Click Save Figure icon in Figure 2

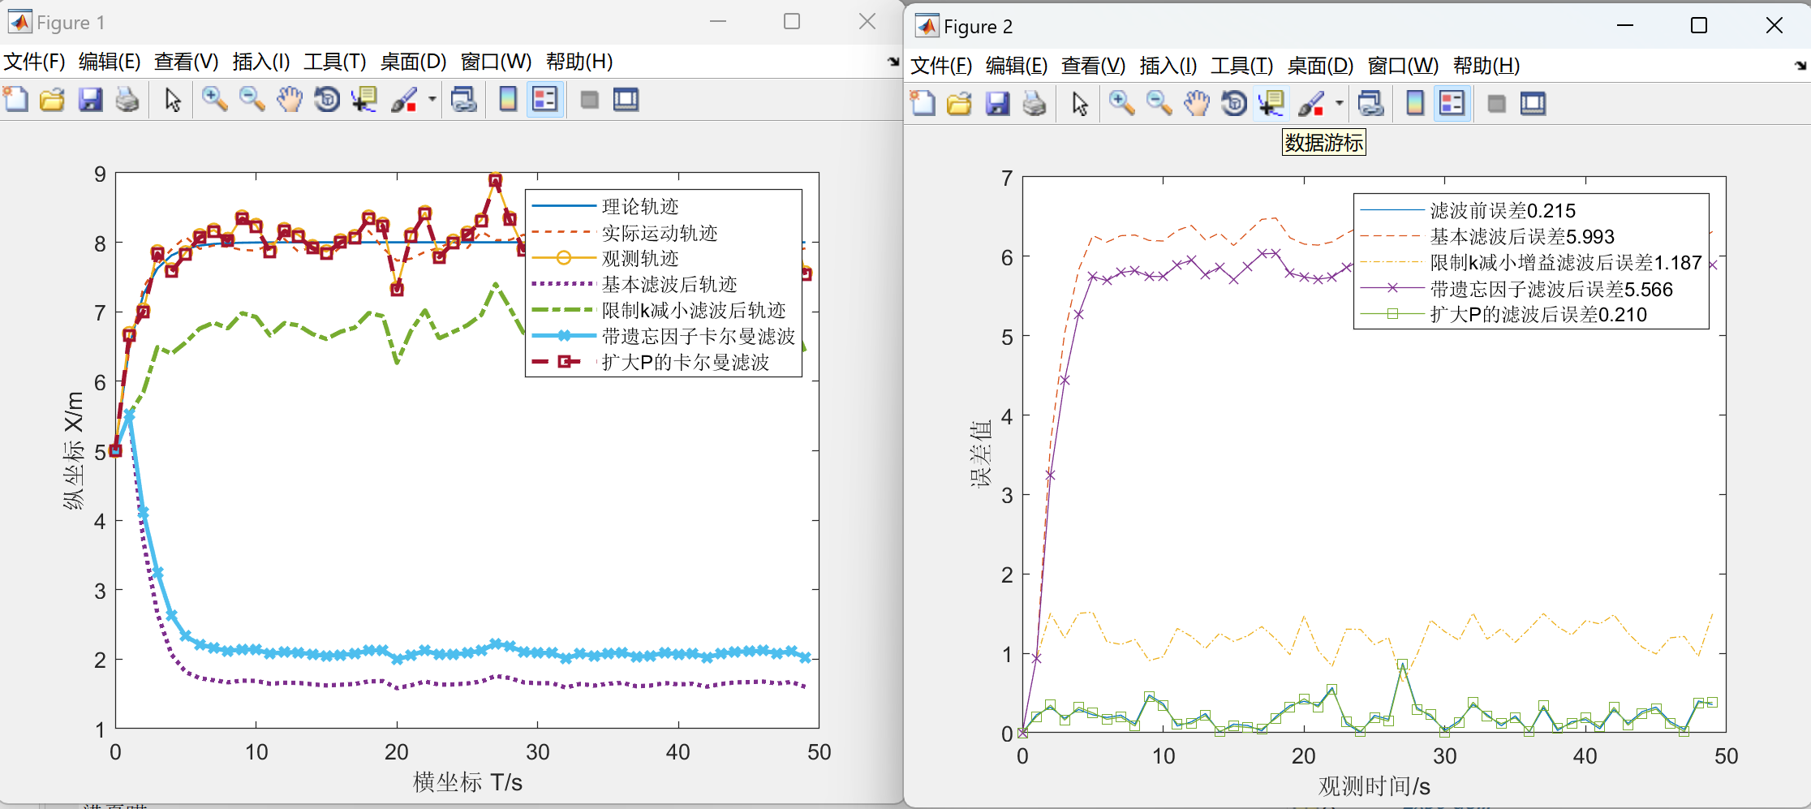tap(997, 104)
